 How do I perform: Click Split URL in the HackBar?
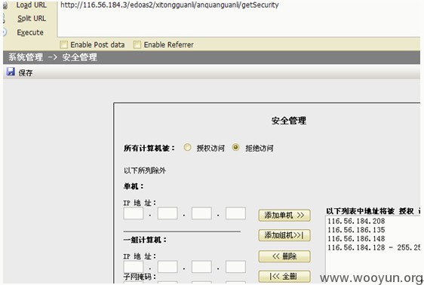point(32,18)
